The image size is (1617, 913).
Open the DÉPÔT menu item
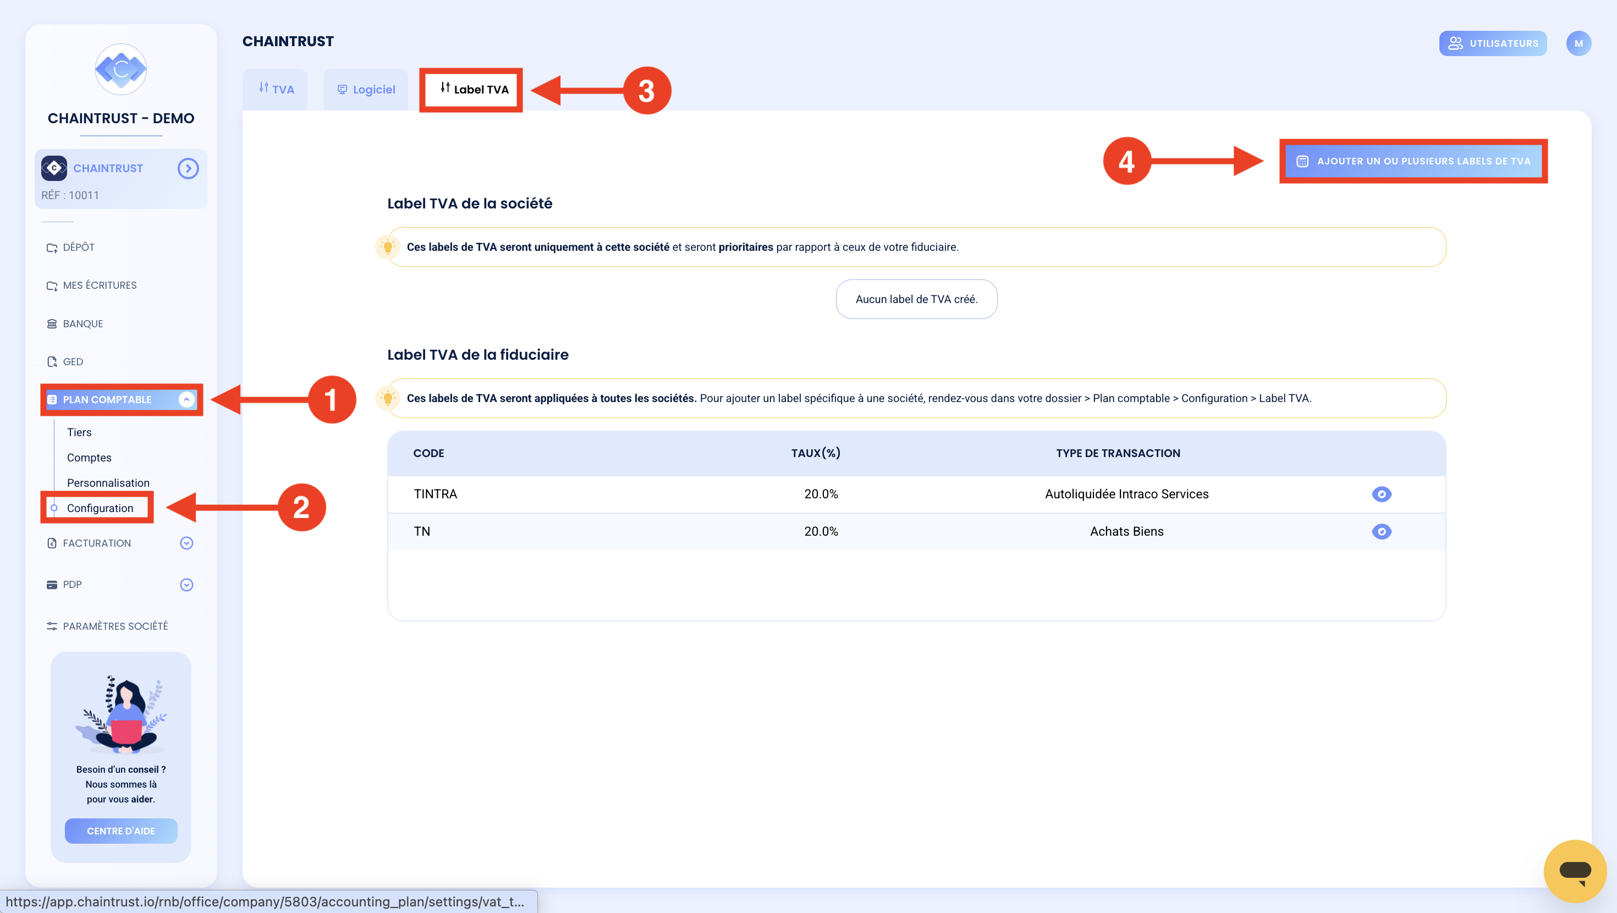tap(79, 248)
